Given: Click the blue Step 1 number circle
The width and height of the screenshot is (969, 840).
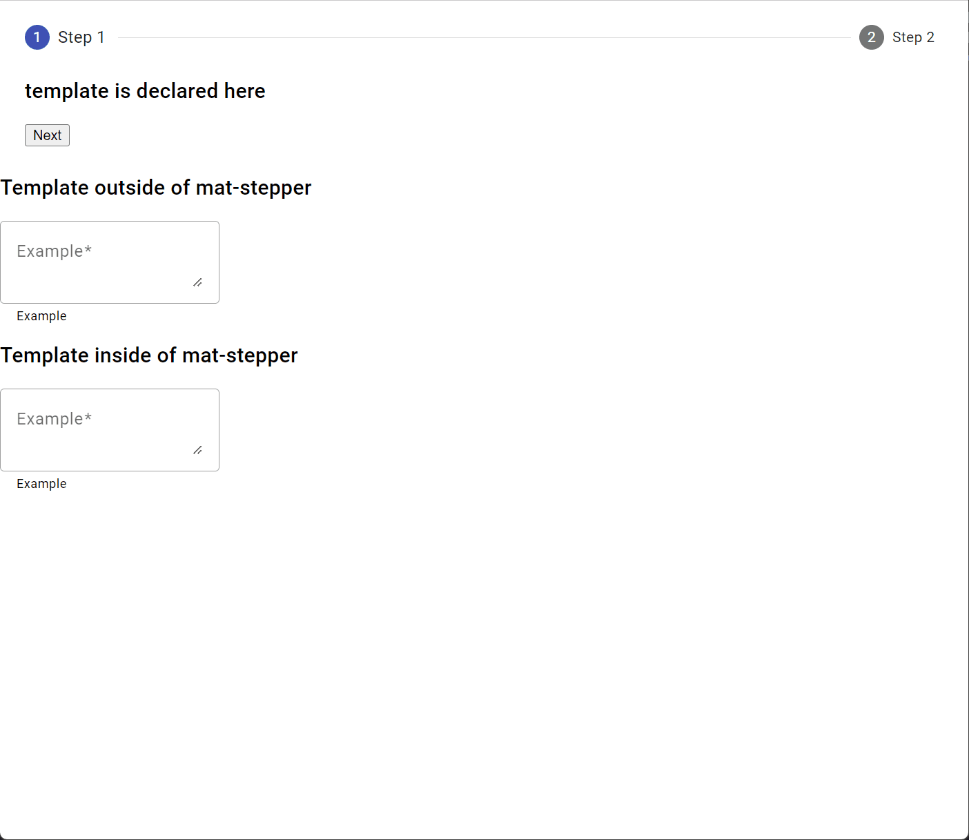Looking at the screenshot, I should 37,37.
